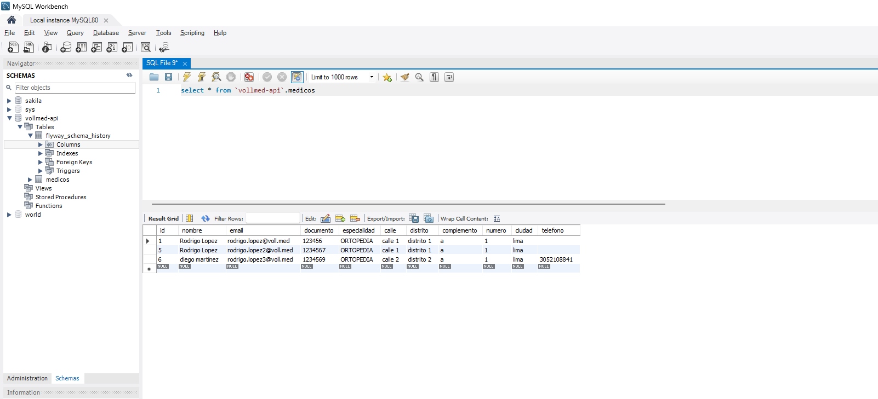
Task: Refresh the SCHEMAS list
Action: pos(129,76)
